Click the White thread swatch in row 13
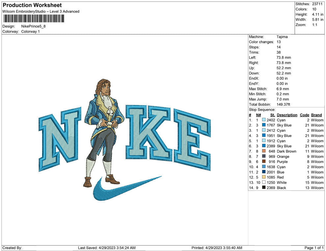Viewport: 326px width, 251px height. pyautogui.click(x=264, y=182)
